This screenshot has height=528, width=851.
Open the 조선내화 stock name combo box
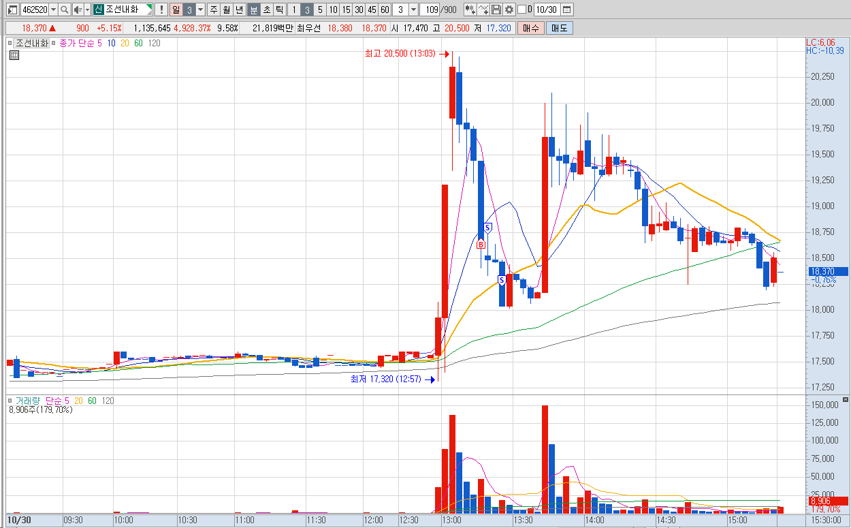[x=123, y=10]
